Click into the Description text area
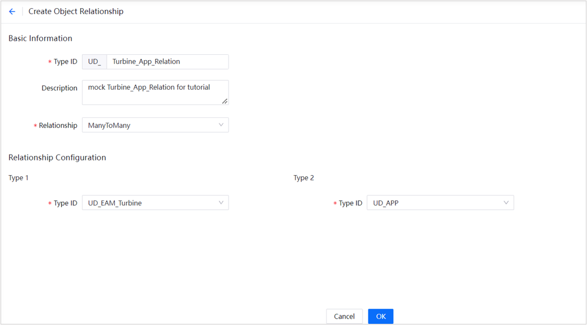This screenshot has height=325, width=587. (x=154, y=93)
